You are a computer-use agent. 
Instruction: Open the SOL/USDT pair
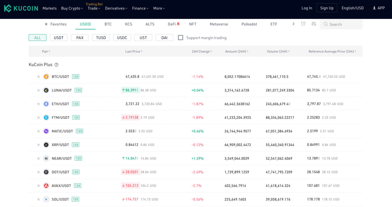60,199
